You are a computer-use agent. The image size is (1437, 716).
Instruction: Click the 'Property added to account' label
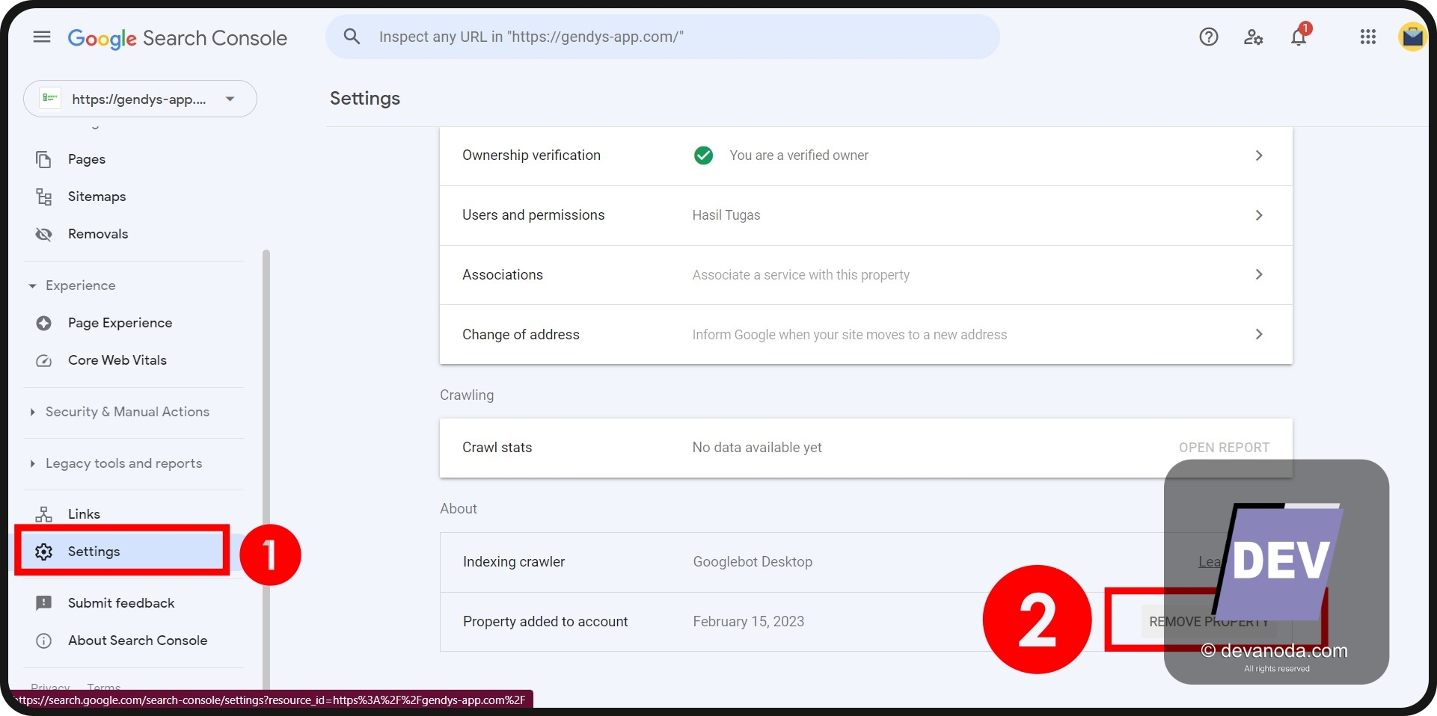coord(545,622)
